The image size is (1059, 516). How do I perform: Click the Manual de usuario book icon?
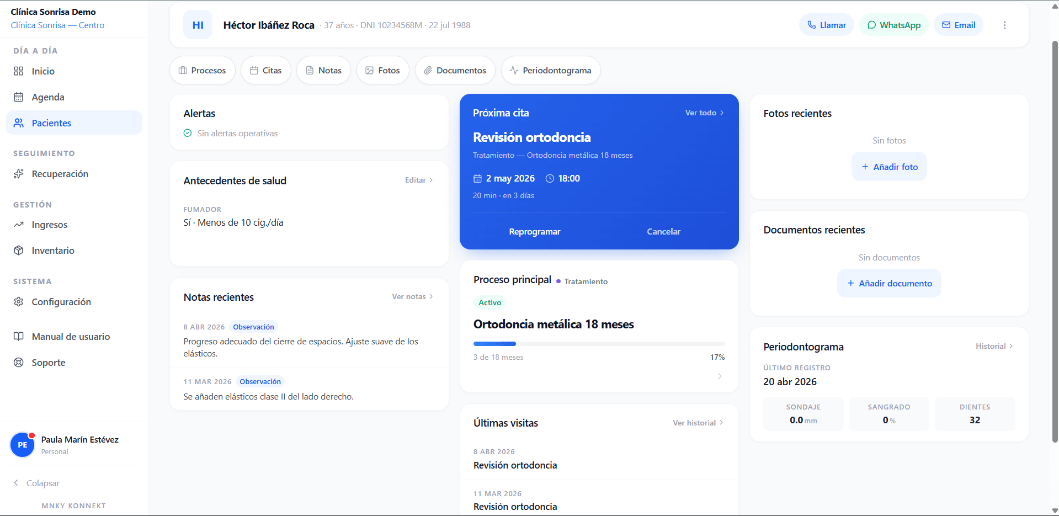click(19, 337)
